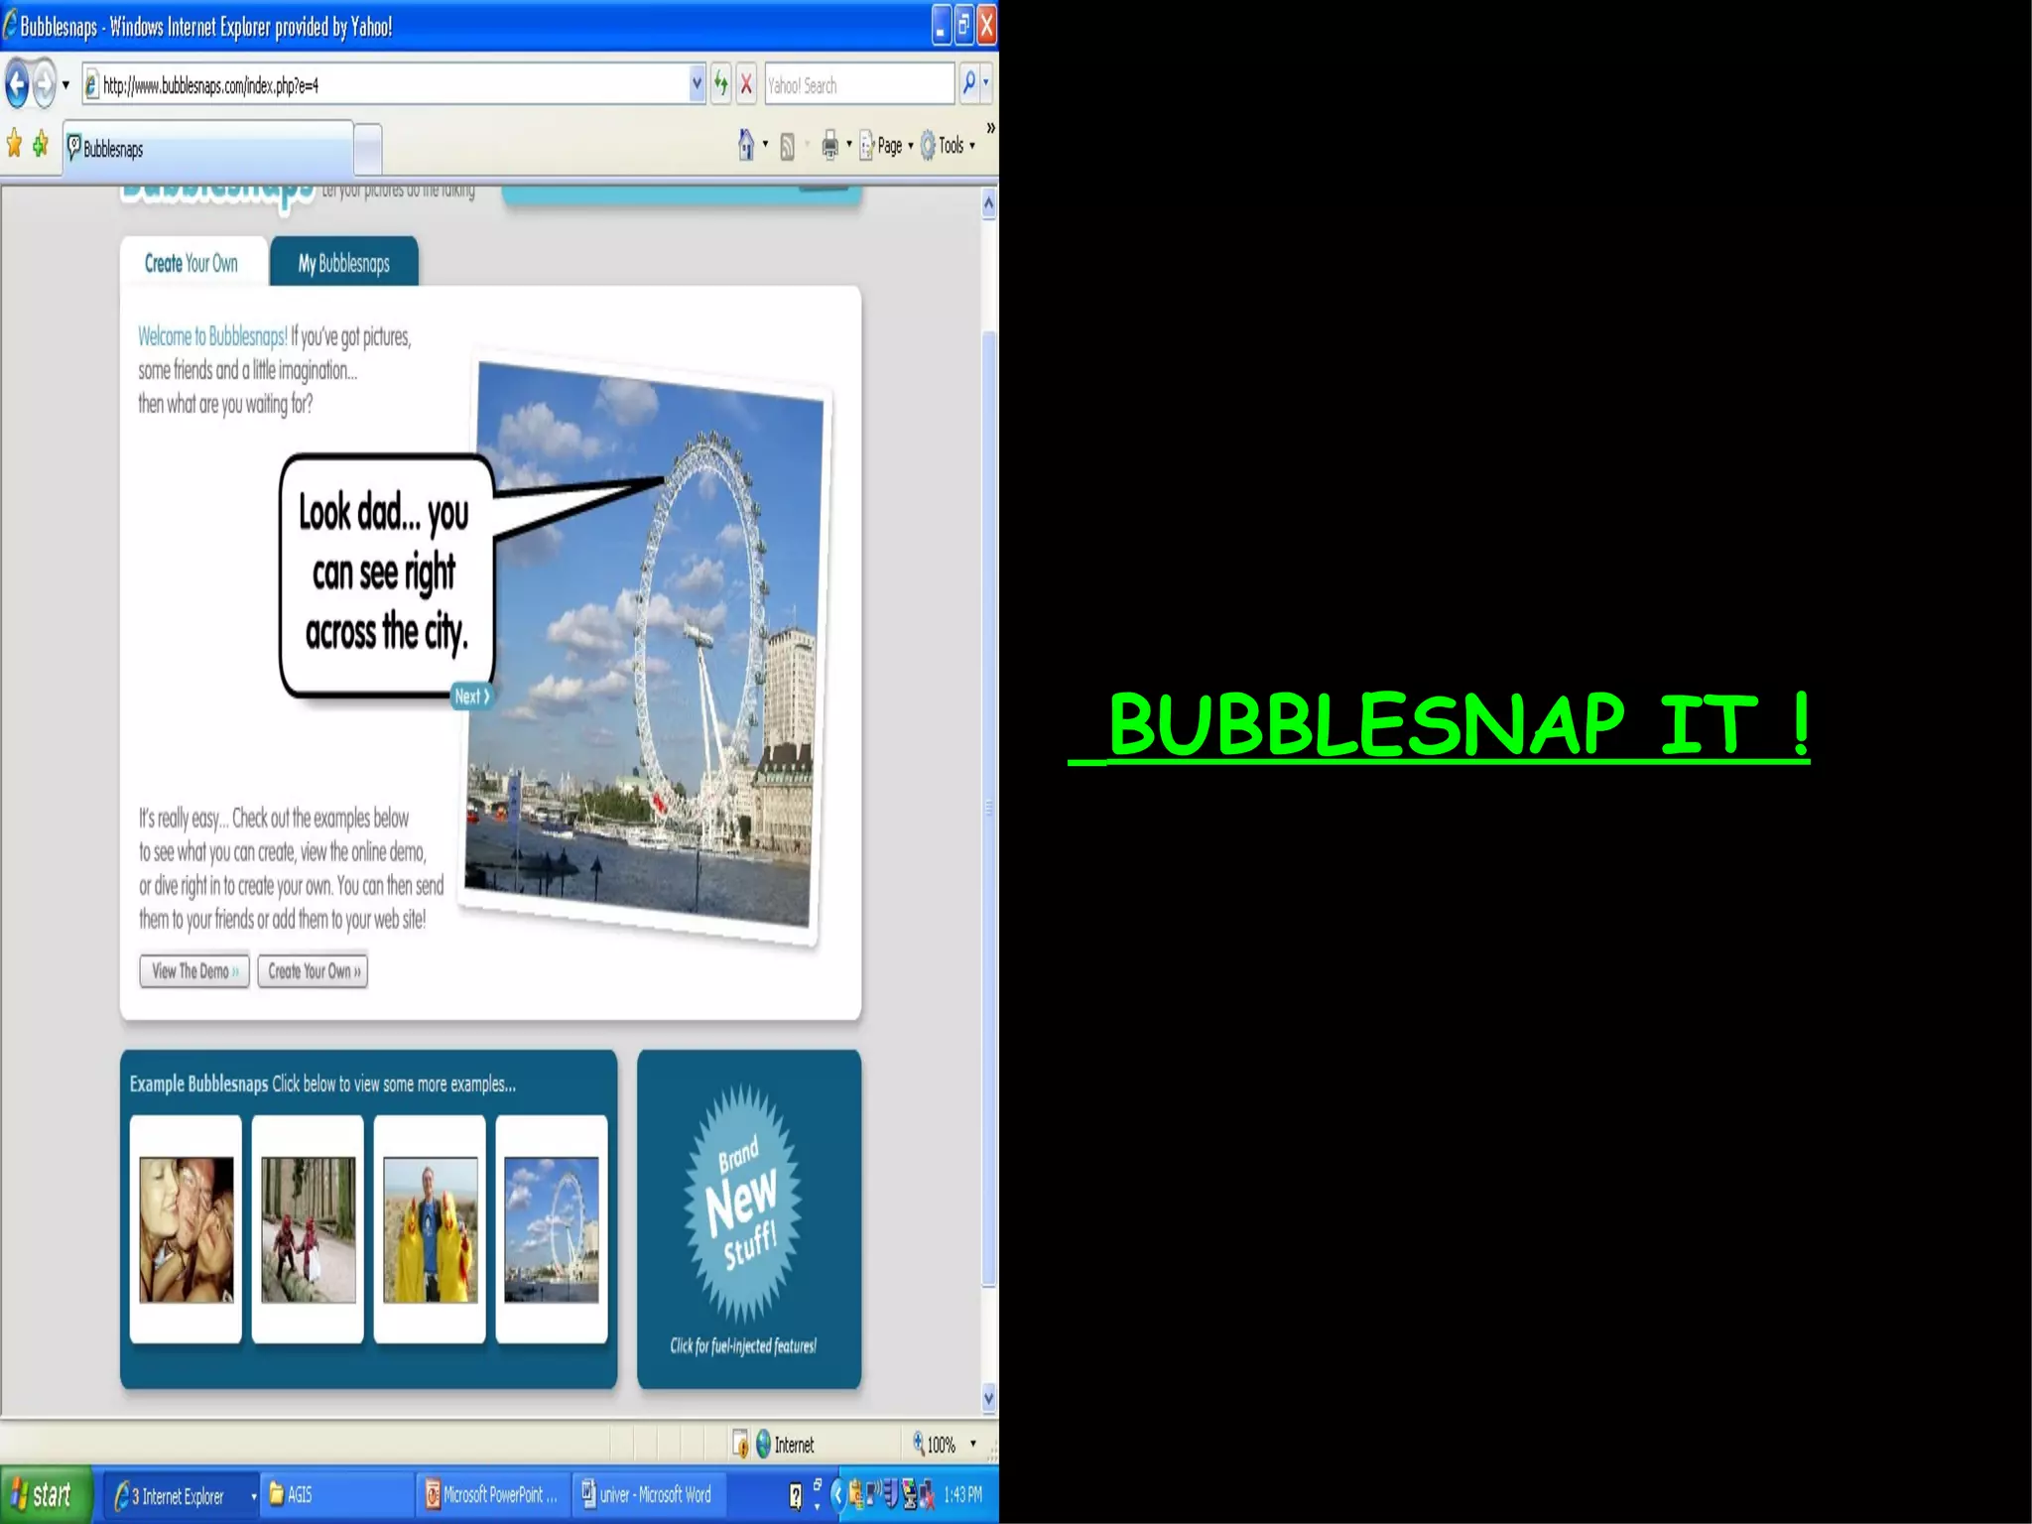Click the 1:43 PM system clock

coord(962,1494)
